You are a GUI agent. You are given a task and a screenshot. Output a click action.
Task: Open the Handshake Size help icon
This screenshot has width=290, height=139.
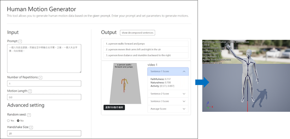[31, 127]
